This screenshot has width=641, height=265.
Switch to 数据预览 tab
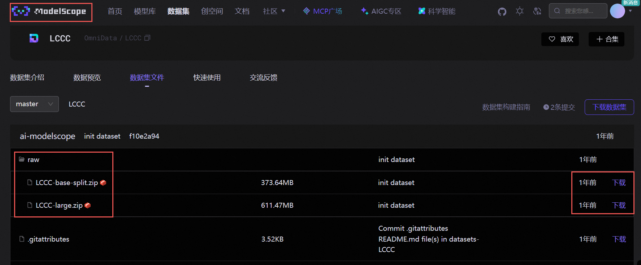point(87,77)
